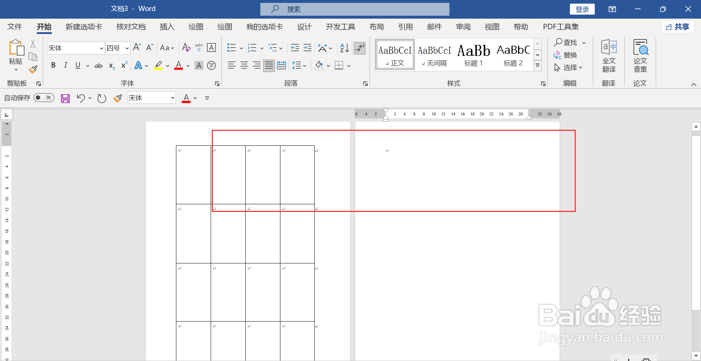Toggle justify alignment
The image size is (701, 361).
(x=269, y=65)
